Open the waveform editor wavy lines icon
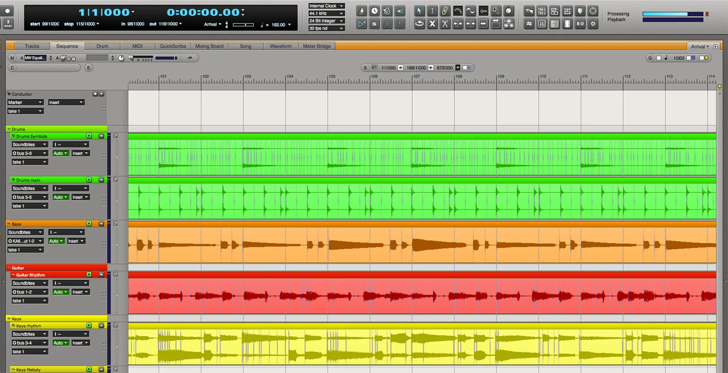 pos(529,24)
